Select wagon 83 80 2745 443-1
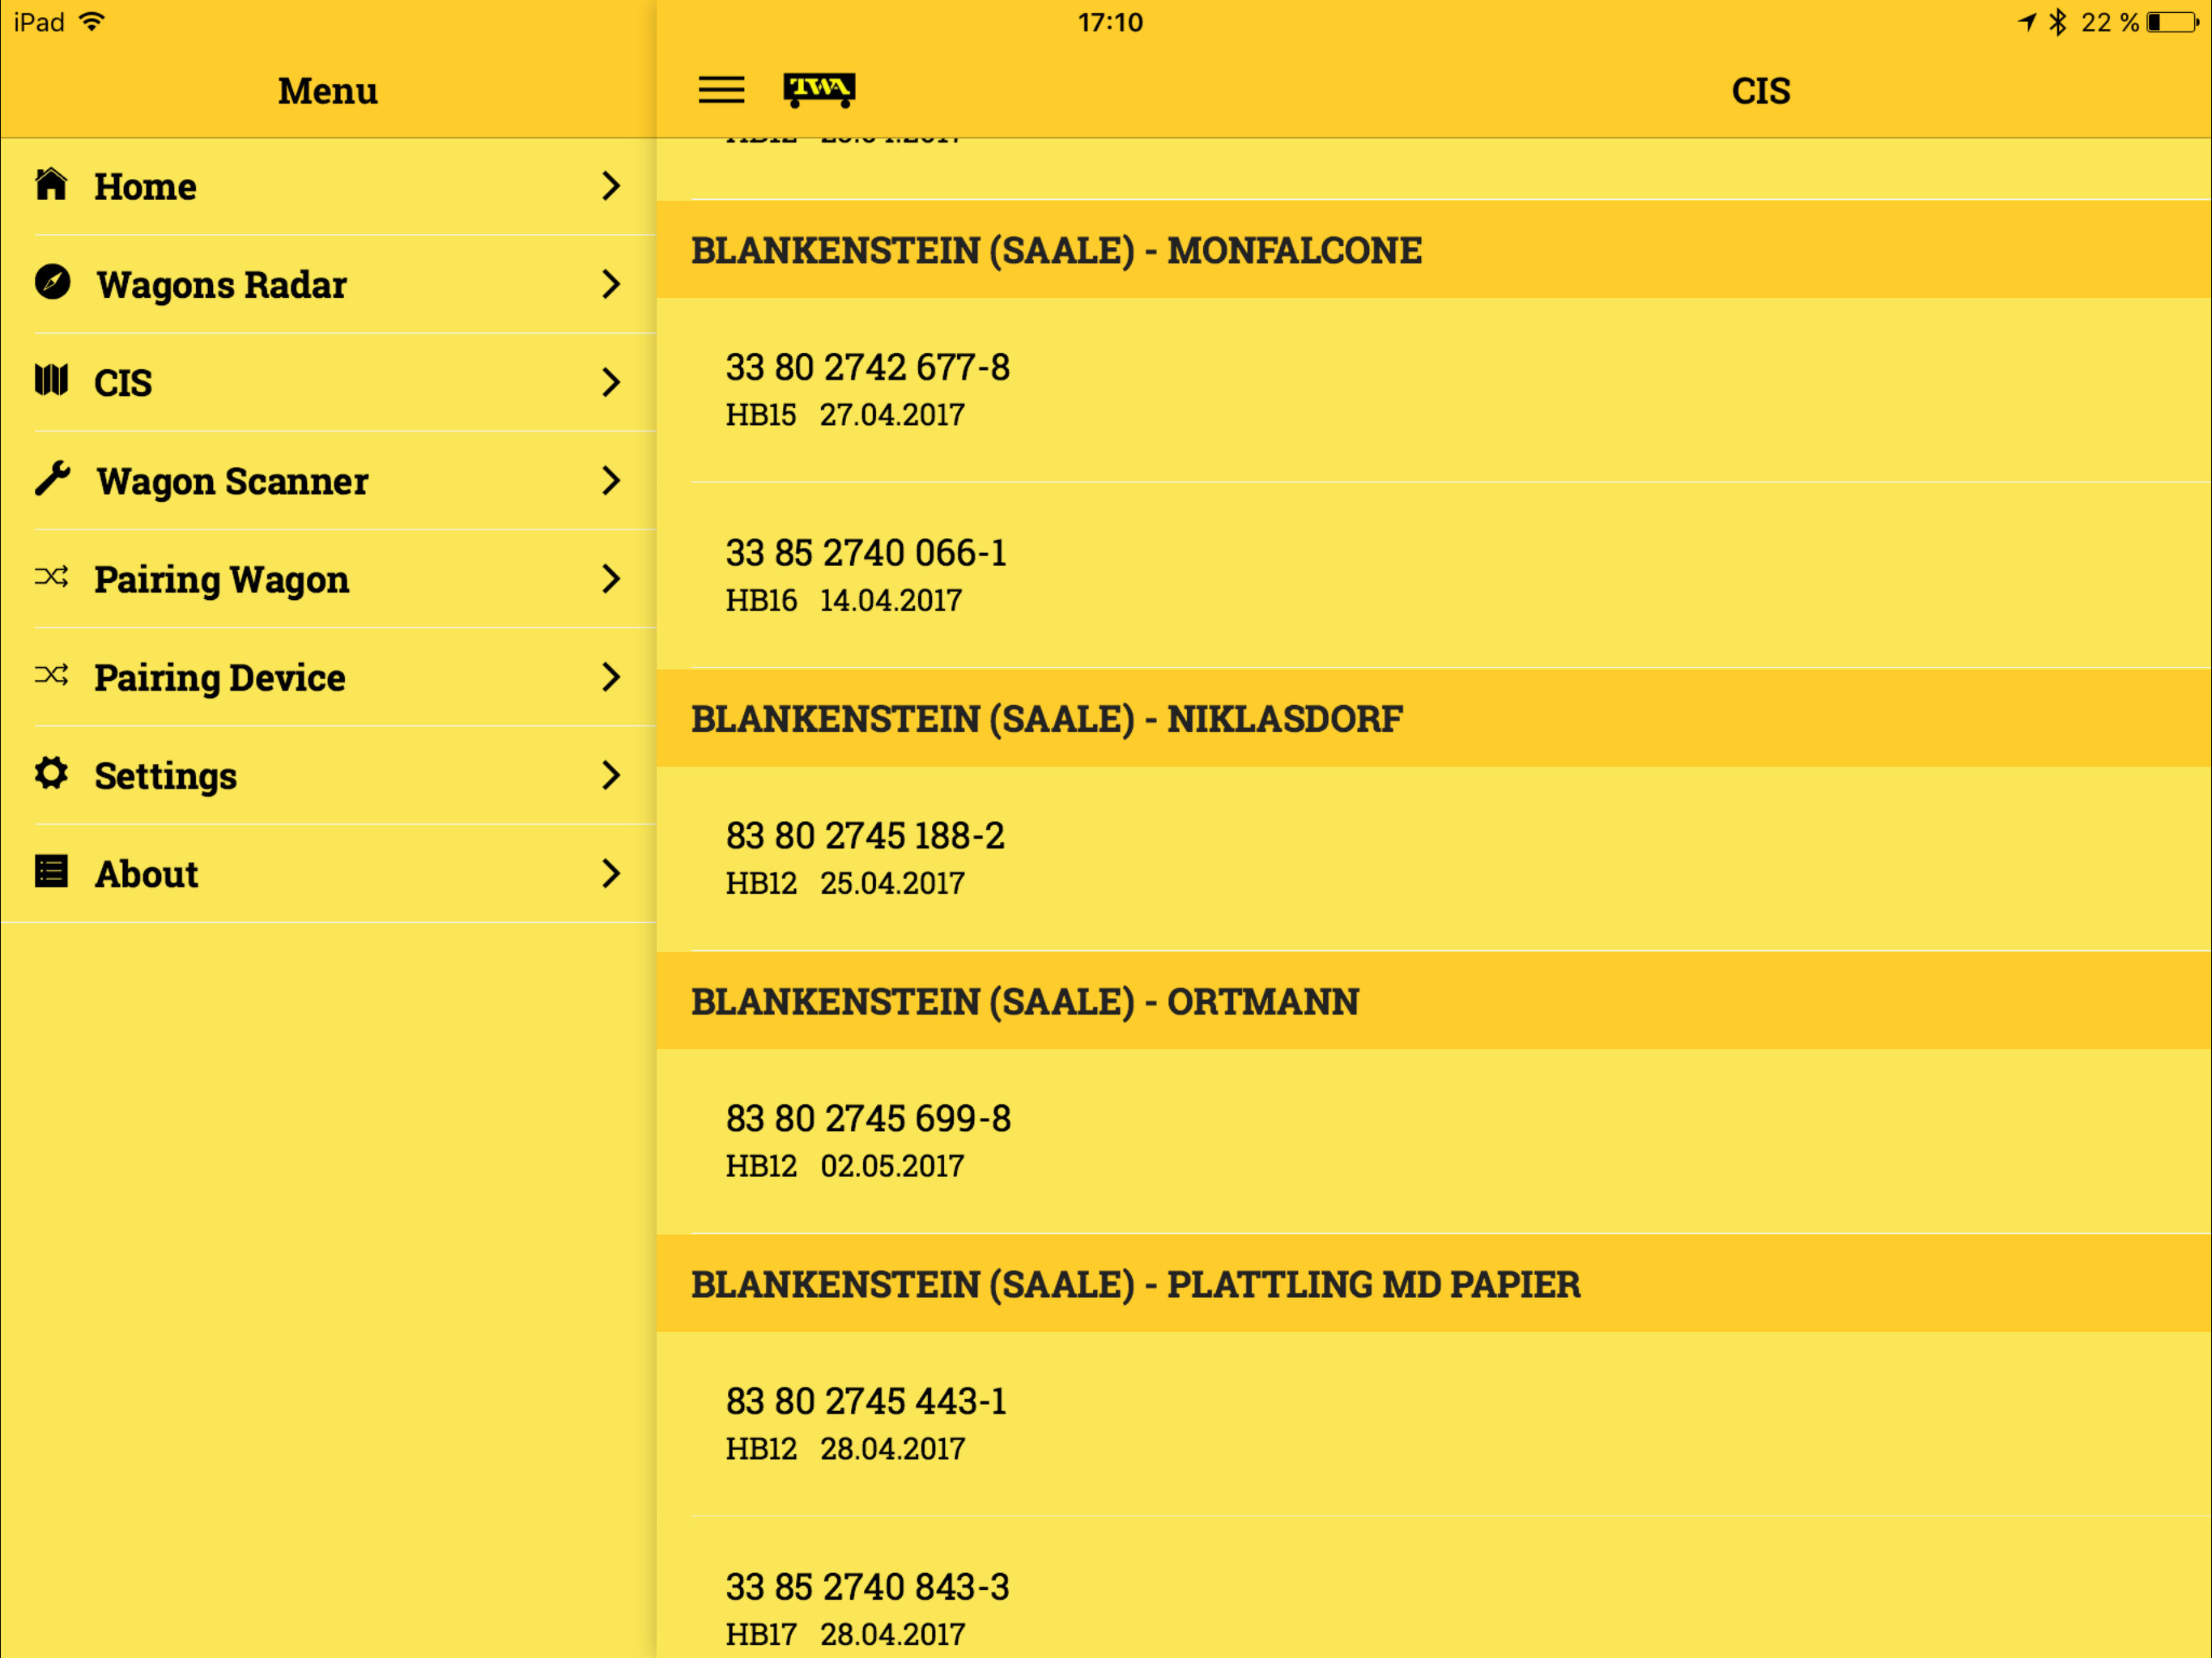The height and width of the screenshot is (1658, 2212). (x=1434, y=1424)
